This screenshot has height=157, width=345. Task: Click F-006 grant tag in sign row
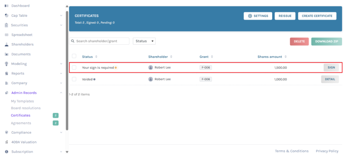206,68
